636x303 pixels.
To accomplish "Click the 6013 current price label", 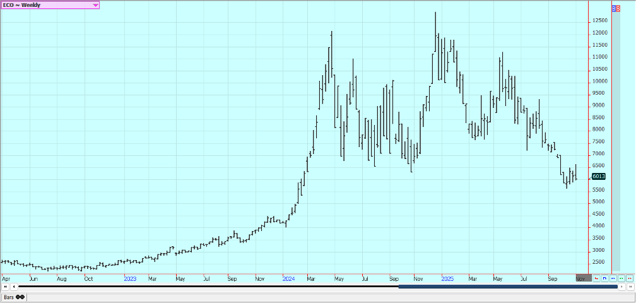I will pyautogui.click(x=599, y=177).
